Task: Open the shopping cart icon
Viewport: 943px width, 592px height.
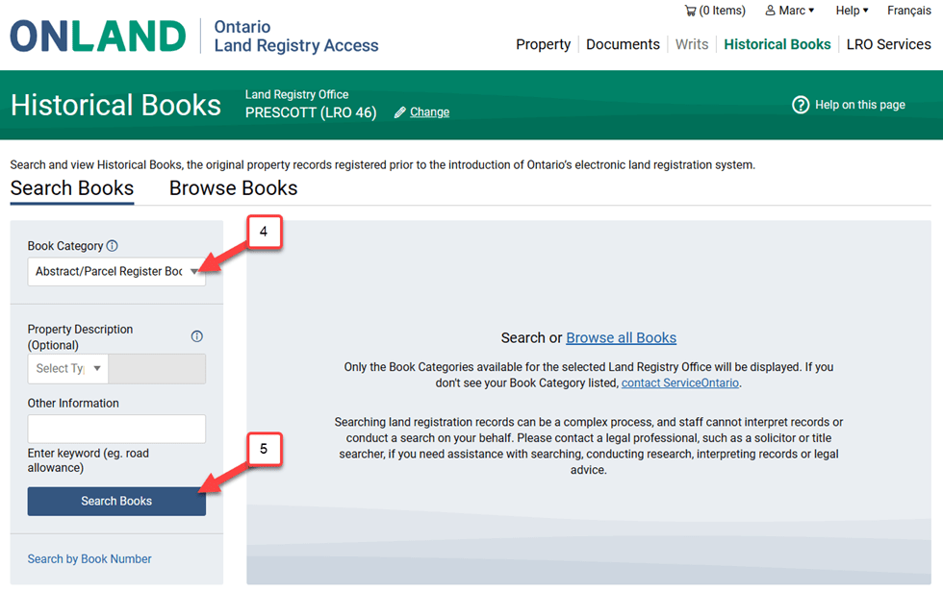Action: 690,11
